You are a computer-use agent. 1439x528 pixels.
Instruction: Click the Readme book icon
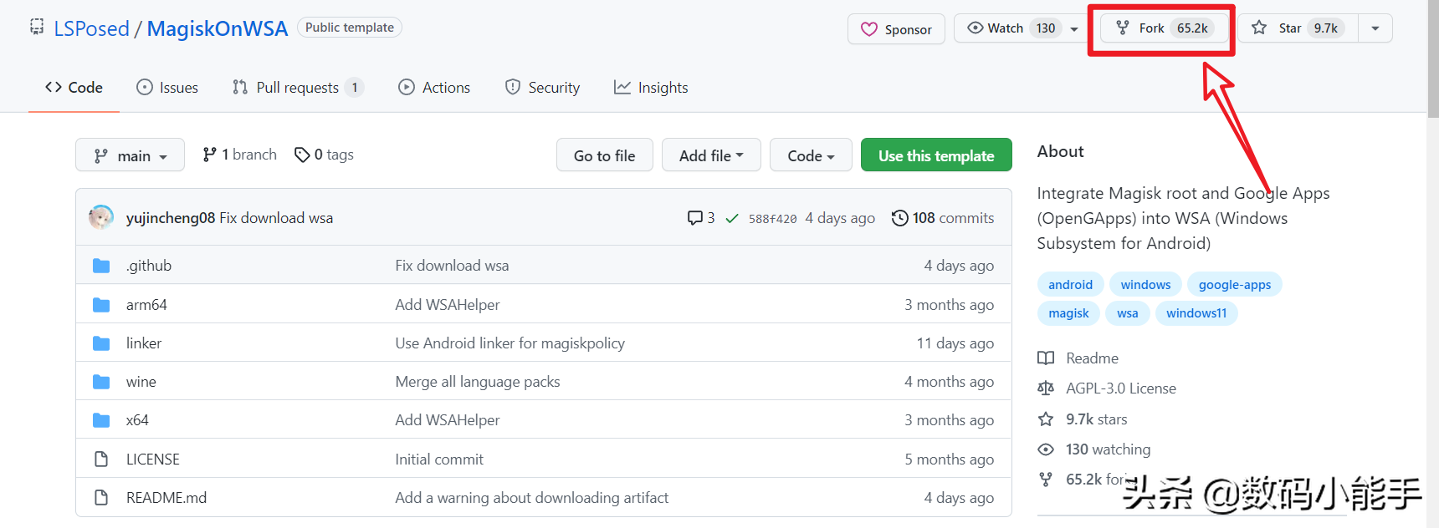[1046, 358]
